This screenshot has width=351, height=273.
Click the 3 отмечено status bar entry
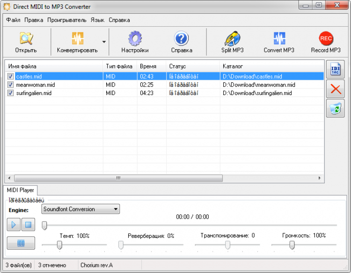click(52, 265)
